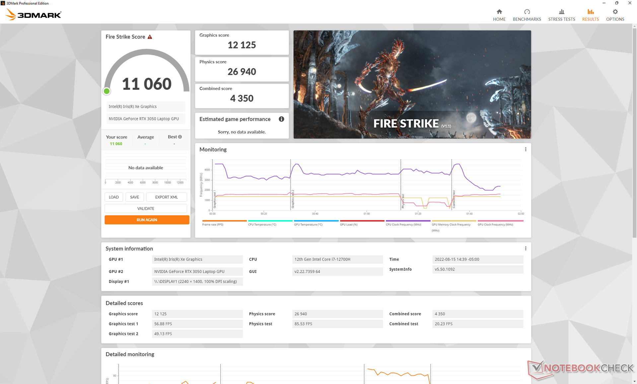
Task: Go to the Benchmarks section
Action: (x=527, y=15)
